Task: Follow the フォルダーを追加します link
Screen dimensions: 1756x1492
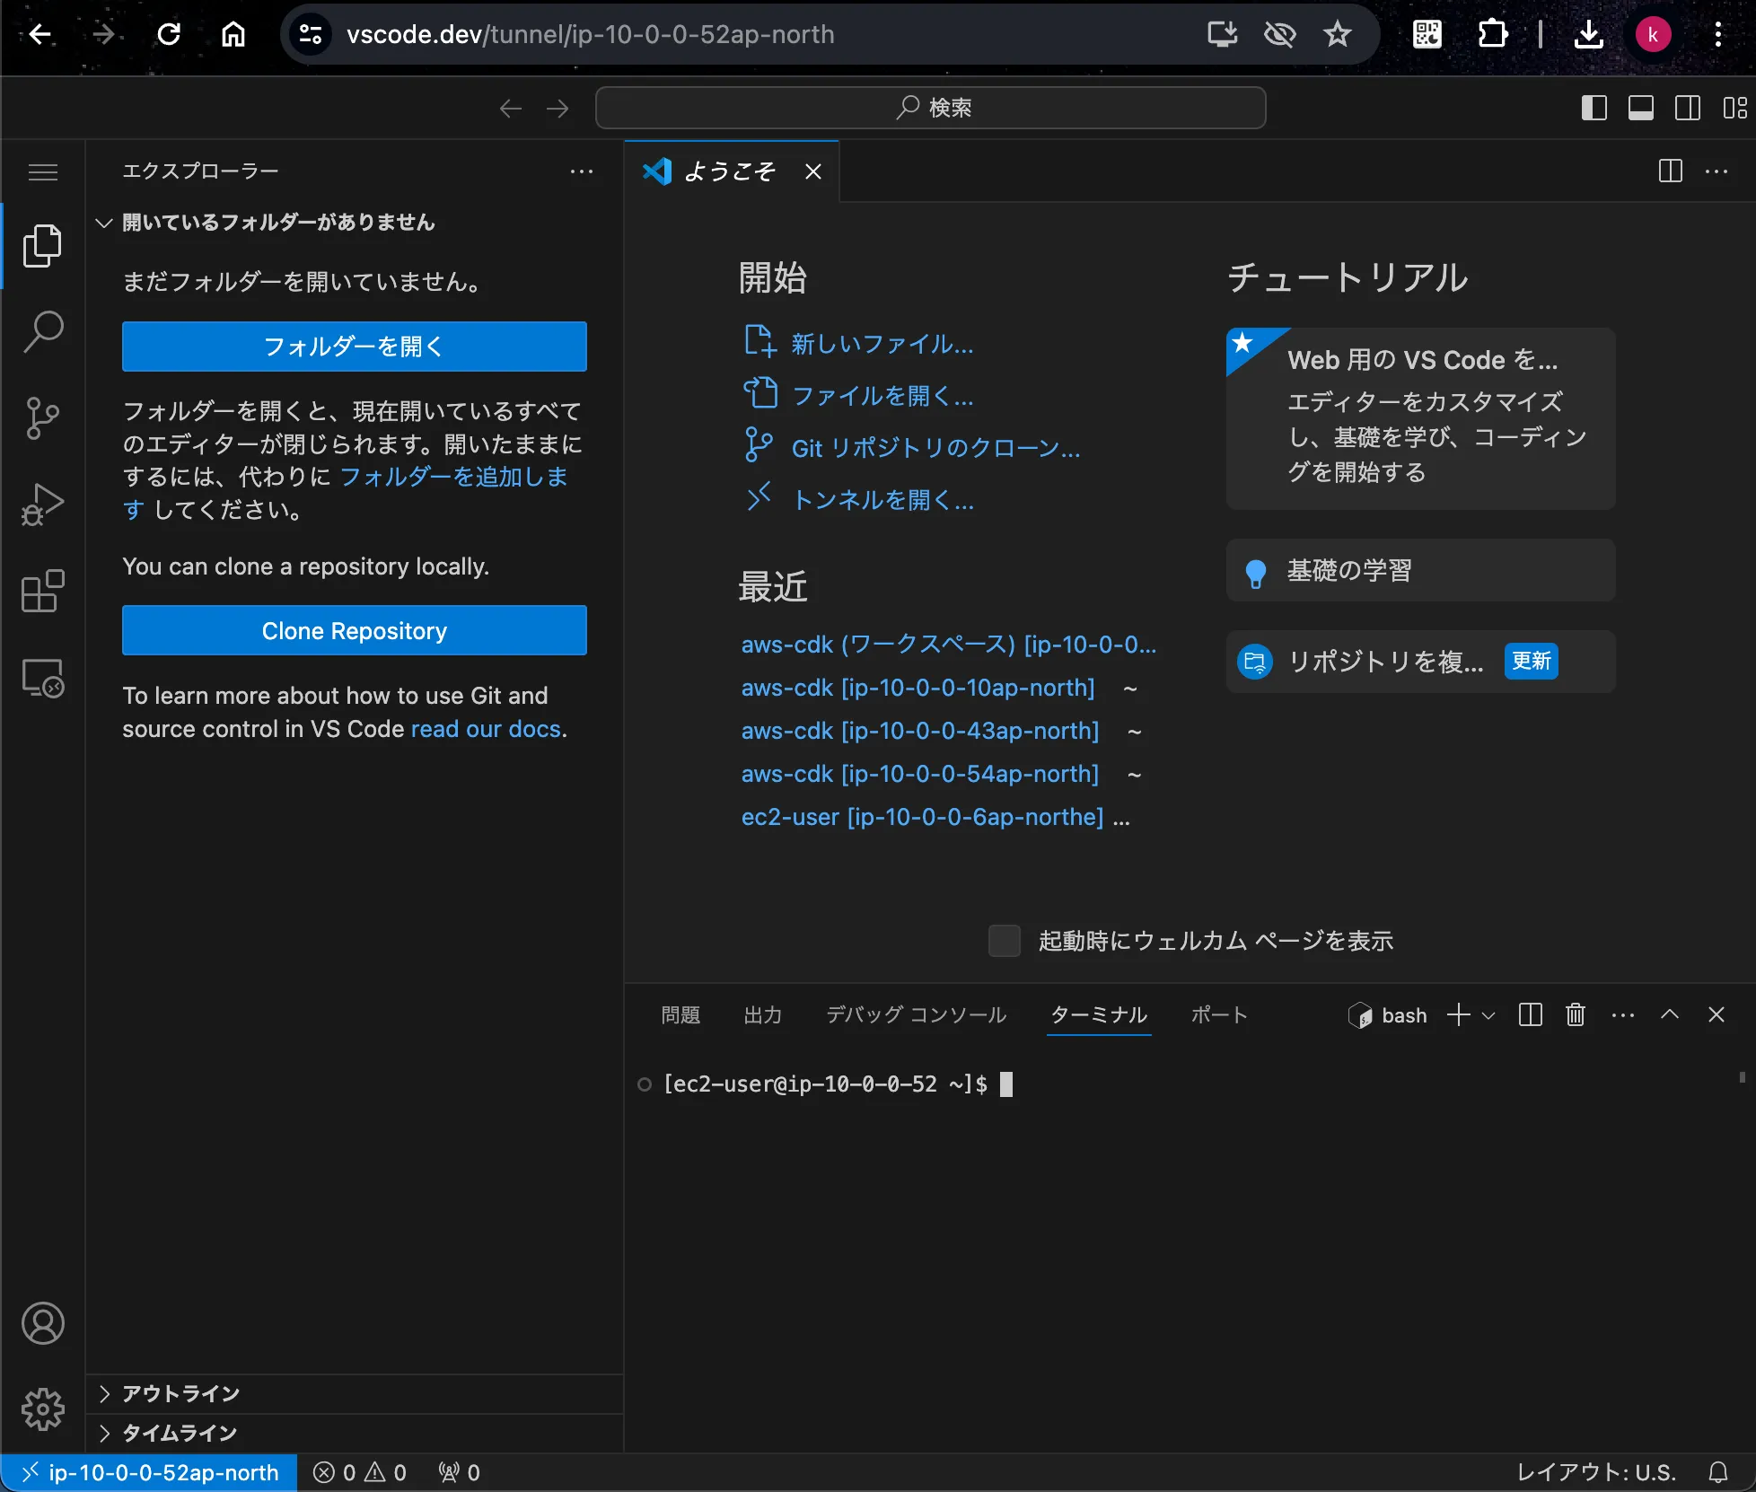Action: (453, 477)
